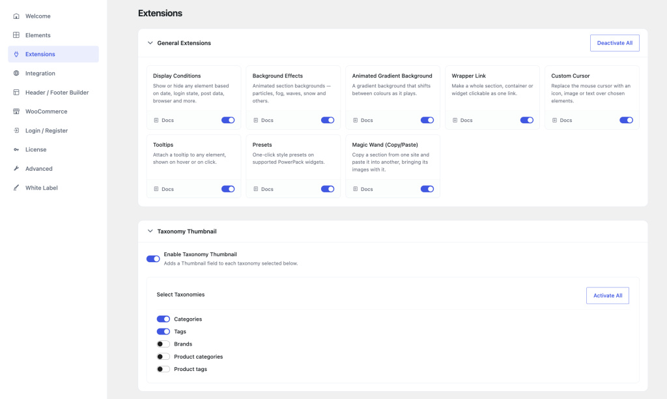Turn off the Tooltips extension toggle
The width and height of the screenshot is (667, 399).
point(228,189)
